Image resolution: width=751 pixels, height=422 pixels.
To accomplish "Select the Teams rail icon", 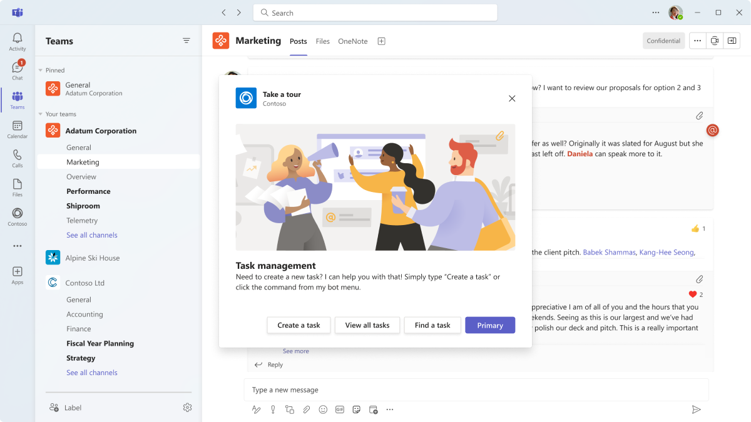I will [18, 99].
